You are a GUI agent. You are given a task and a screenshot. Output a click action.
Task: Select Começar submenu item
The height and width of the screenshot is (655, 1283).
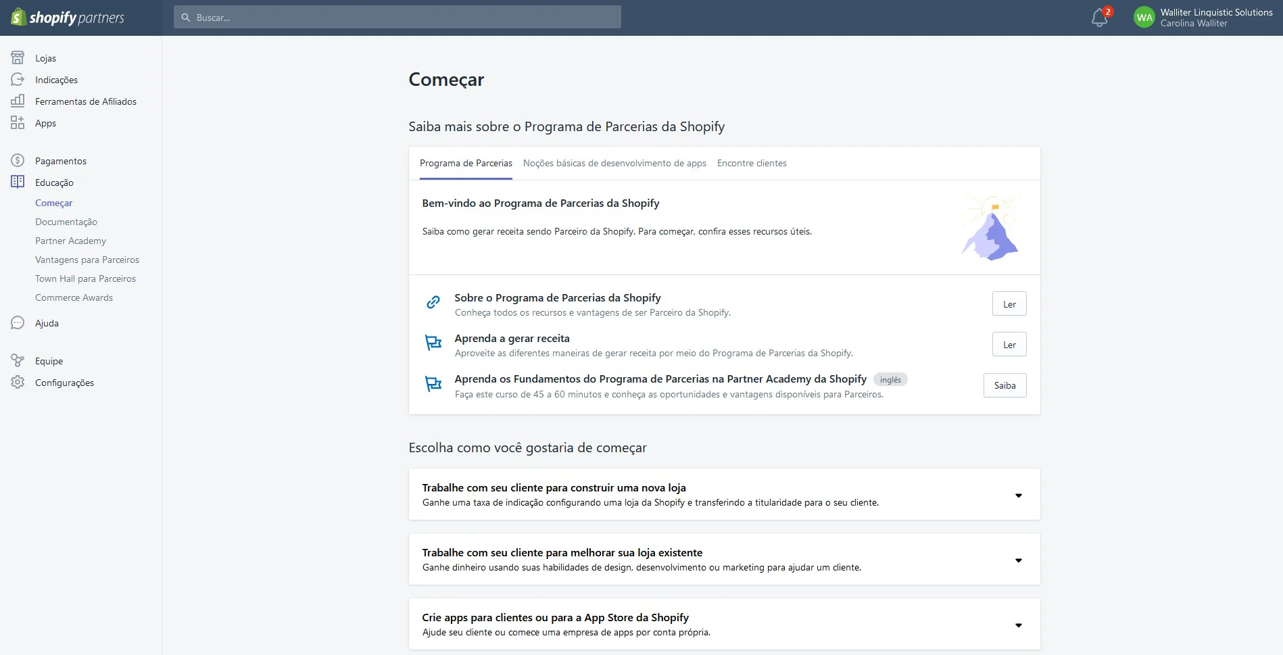coord(53,203)
